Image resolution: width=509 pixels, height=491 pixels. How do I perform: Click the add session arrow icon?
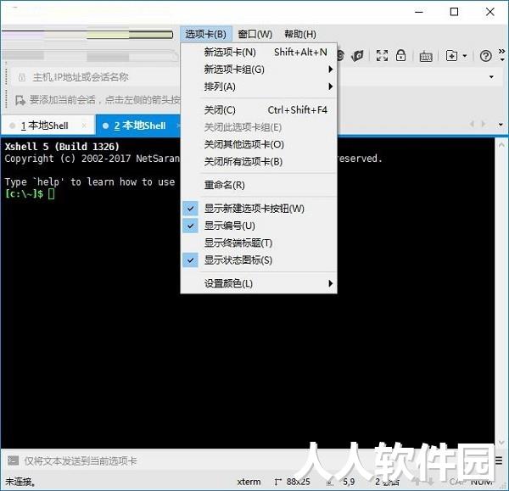coord(20,100)
